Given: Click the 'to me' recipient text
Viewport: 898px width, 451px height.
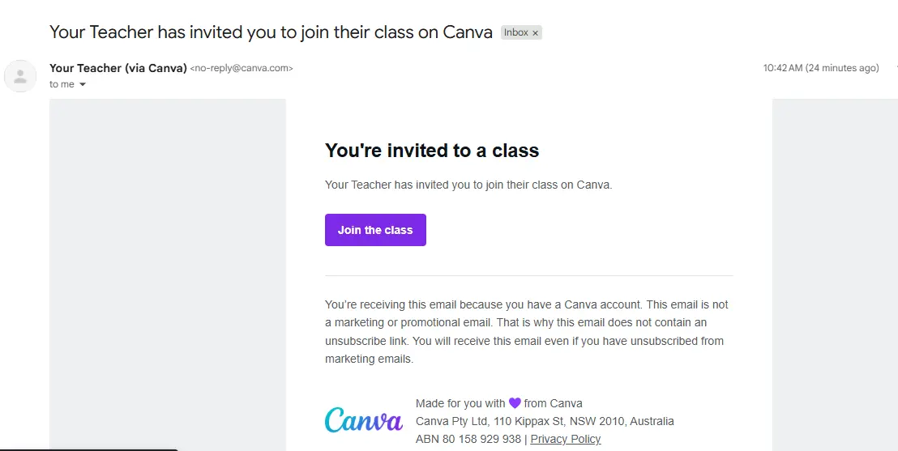Looking at the screenshot, I should (x=62, y=84).
